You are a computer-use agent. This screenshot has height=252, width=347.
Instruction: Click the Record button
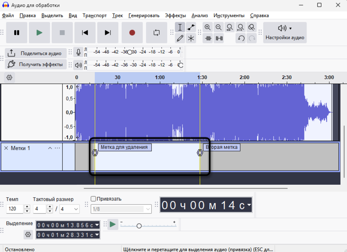pyautogui.click(x=132, y=33)
